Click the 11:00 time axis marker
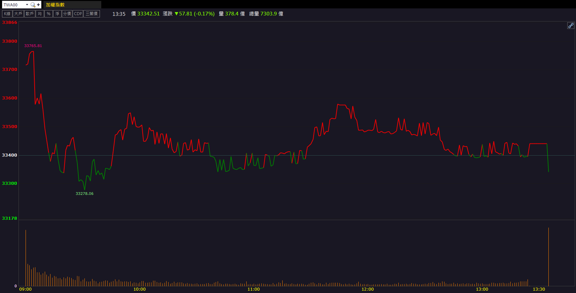 tap(253, 289)
